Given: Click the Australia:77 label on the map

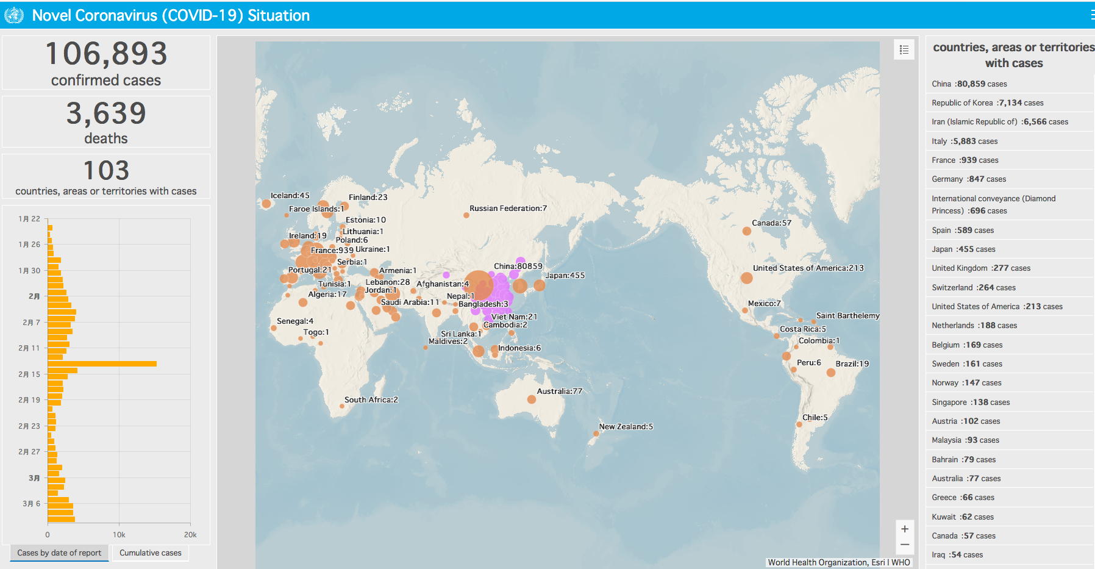Looking at the screenshot, I should click(559, 392).
